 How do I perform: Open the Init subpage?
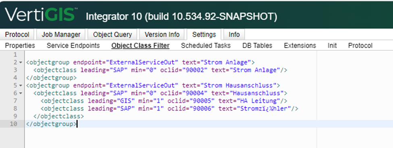332,46
